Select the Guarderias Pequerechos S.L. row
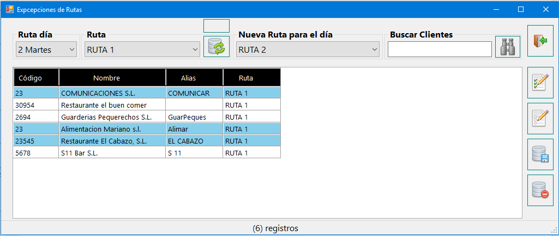Image resolution: width=559 pixels, height=236 pixels. 147,117
